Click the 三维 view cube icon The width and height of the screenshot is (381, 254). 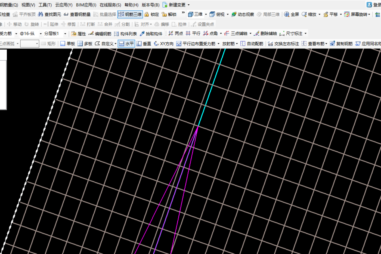[191, 14]
